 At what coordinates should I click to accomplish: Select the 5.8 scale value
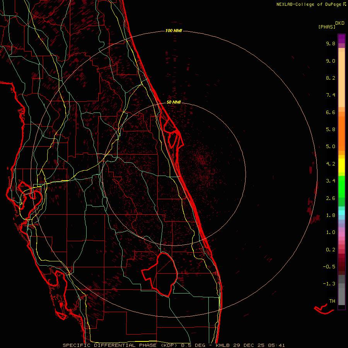click(331, 130)
